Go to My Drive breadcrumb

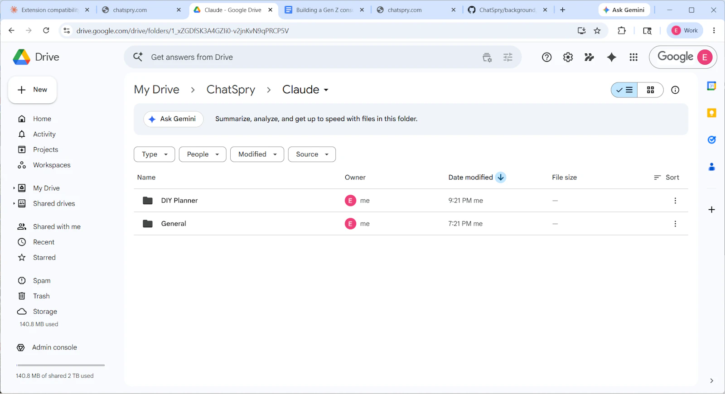tap(157, 90)
